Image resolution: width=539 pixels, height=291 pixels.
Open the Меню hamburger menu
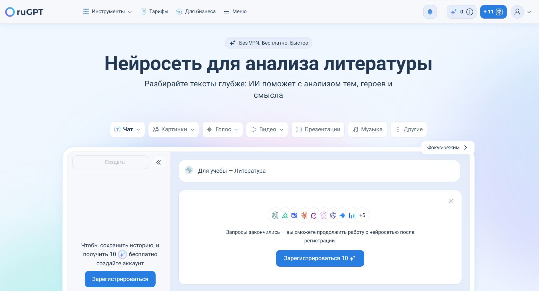click(x=235, y=12)
